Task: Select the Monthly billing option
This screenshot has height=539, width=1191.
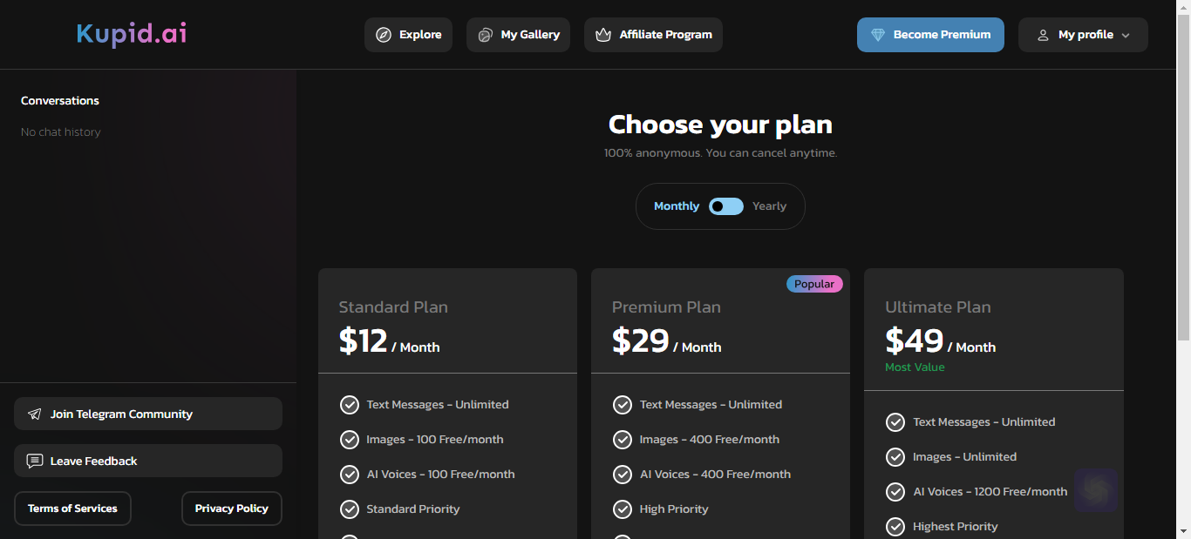Action: coord(677,206)
